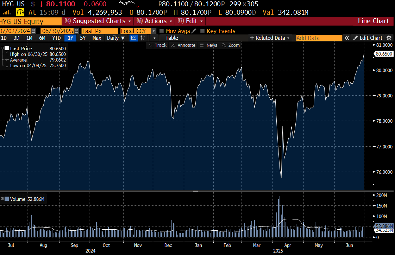The height and width of the screenshot is (255, 395).
Task: Click the High marker icon in legend
Action: click(7, 54)
